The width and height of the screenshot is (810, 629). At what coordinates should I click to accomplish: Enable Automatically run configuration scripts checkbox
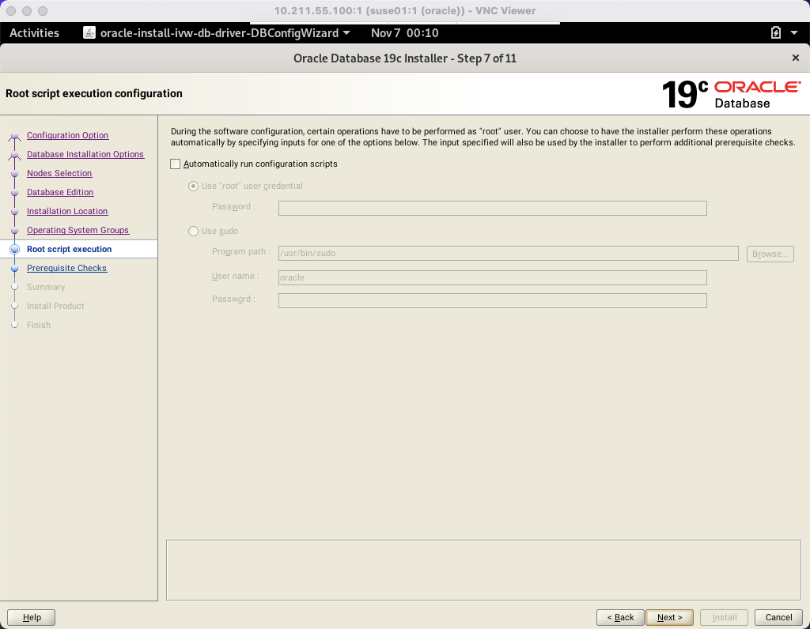click(x=176, y=164)
